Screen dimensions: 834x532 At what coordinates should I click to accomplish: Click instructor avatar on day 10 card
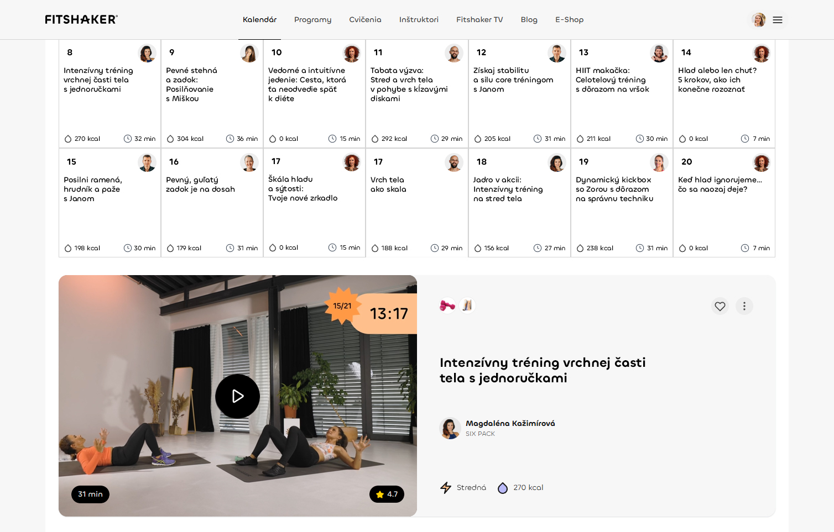(x=352, y=54)
